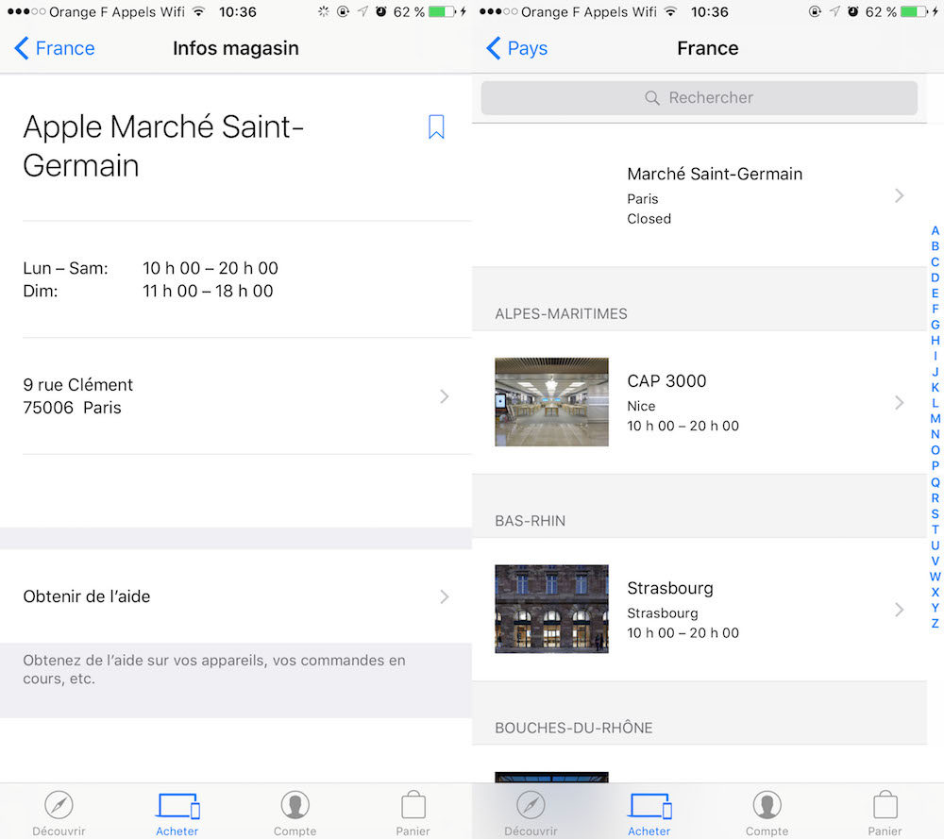The image size is (944, 839).
Task: Jump to letter P in index
Action: tap(935, 466)
